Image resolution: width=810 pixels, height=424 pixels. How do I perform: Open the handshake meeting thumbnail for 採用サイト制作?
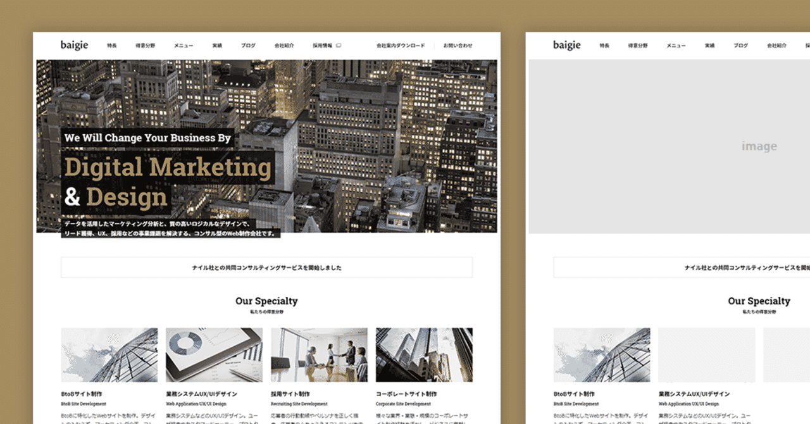[319, 354]
